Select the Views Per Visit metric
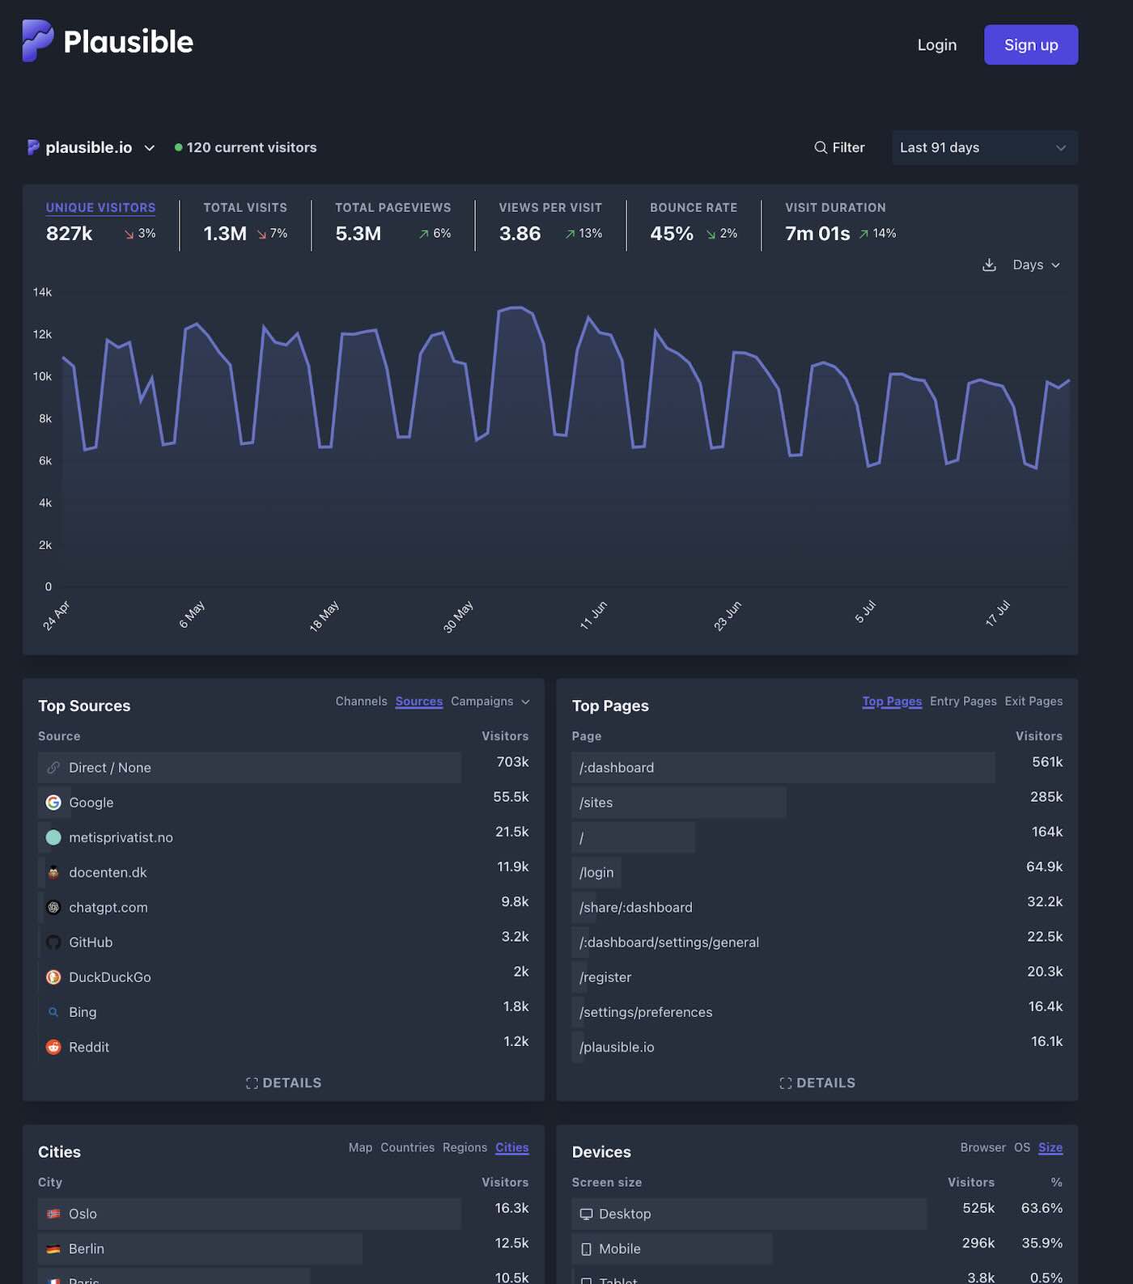 [550, 222]
